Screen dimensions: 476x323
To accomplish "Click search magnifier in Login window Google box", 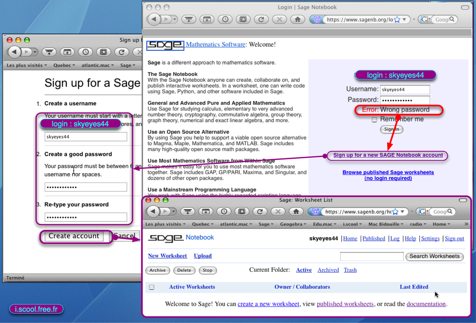I will point(452,19).
